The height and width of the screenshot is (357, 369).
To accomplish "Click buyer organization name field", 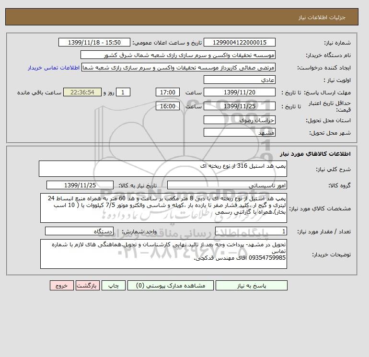I will tap(178, 55).
